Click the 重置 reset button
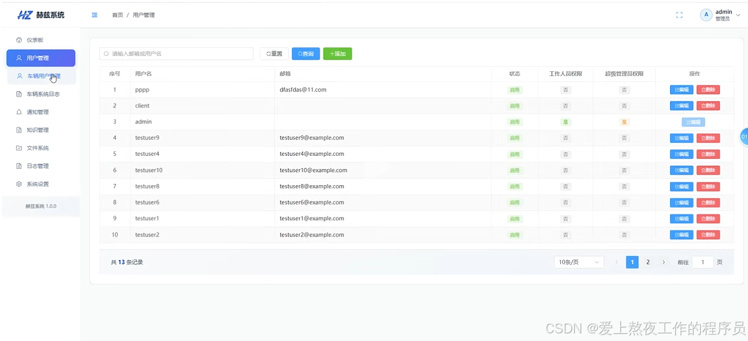Image resolution: width=748 pixels, height=341 pixels. (274, 54)
